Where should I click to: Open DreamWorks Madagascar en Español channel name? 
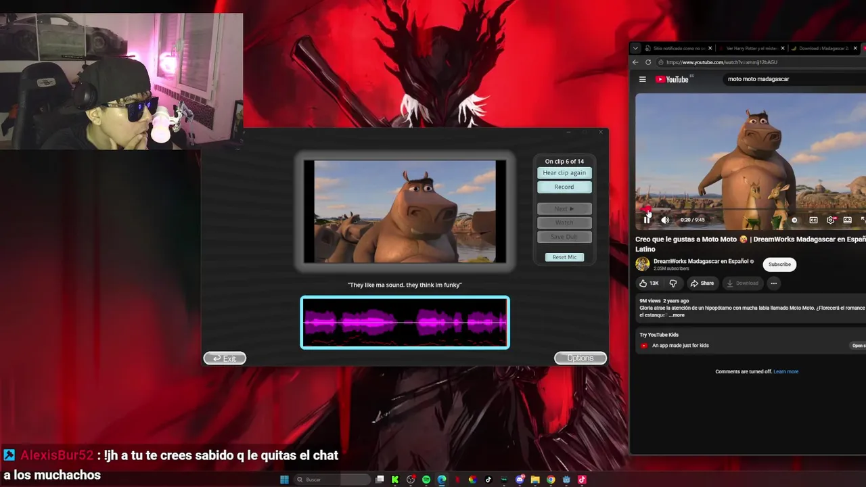point(701,261)
